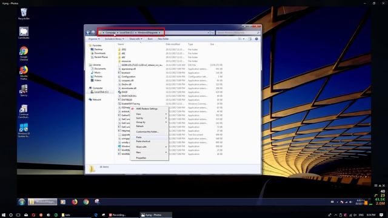Open Windows Media Player taskbar icon
388x218 pixels.
coord(63,202)
